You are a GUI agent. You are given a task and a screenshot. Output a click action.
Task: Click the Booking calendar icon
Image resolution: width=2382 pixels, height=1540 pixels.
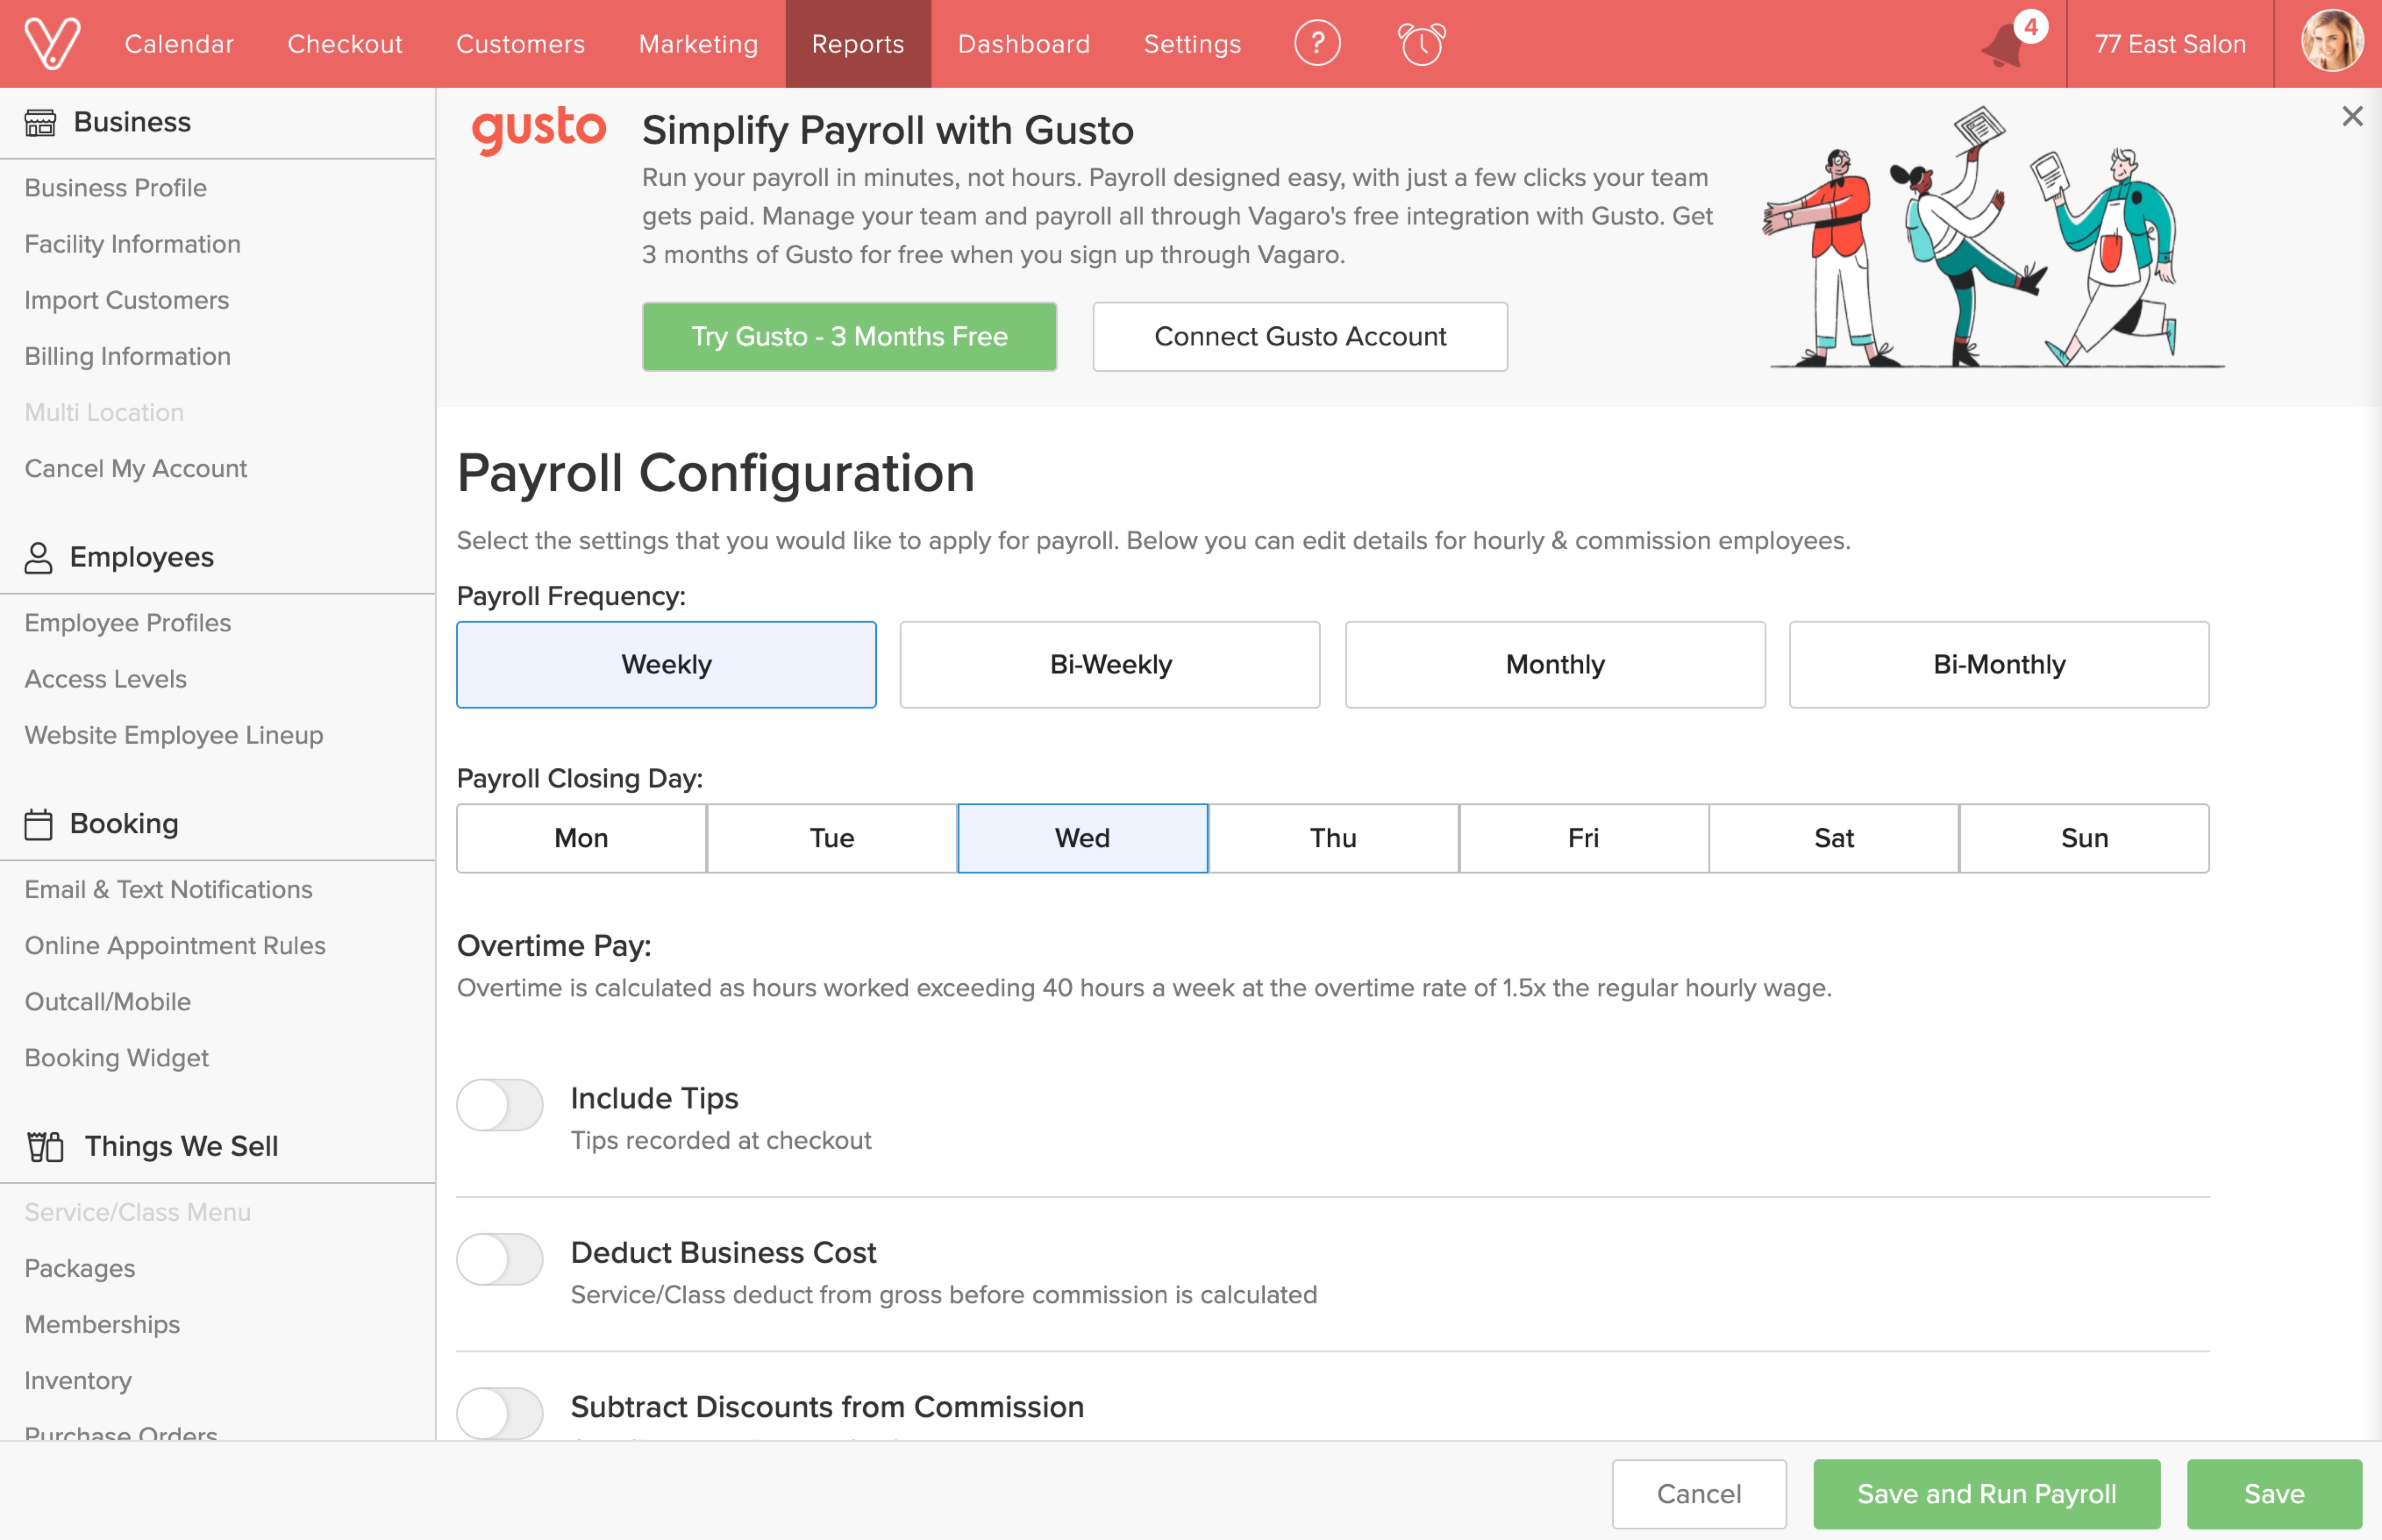(38, 824)
